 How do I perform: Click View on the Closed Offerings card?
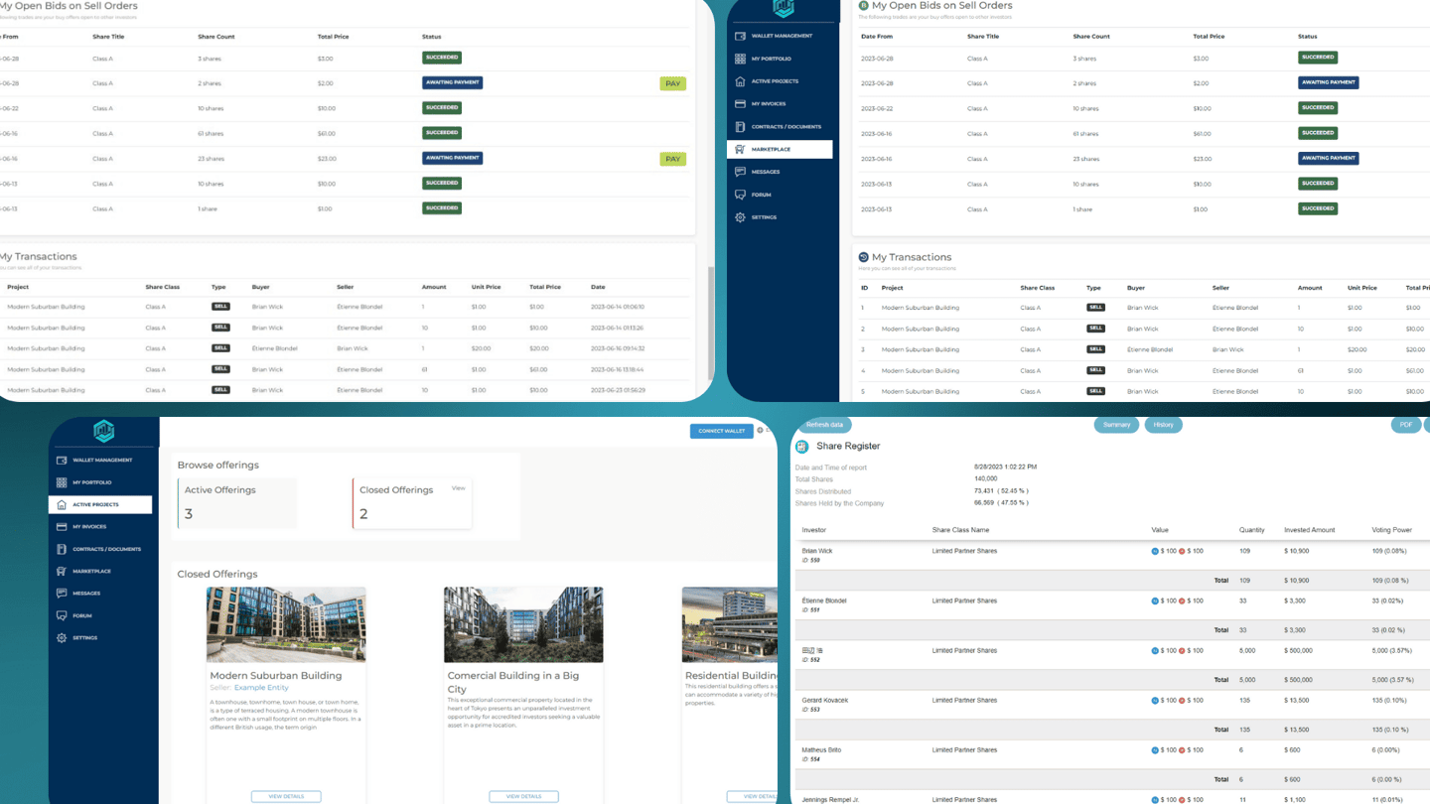click(x=457, y=488)
